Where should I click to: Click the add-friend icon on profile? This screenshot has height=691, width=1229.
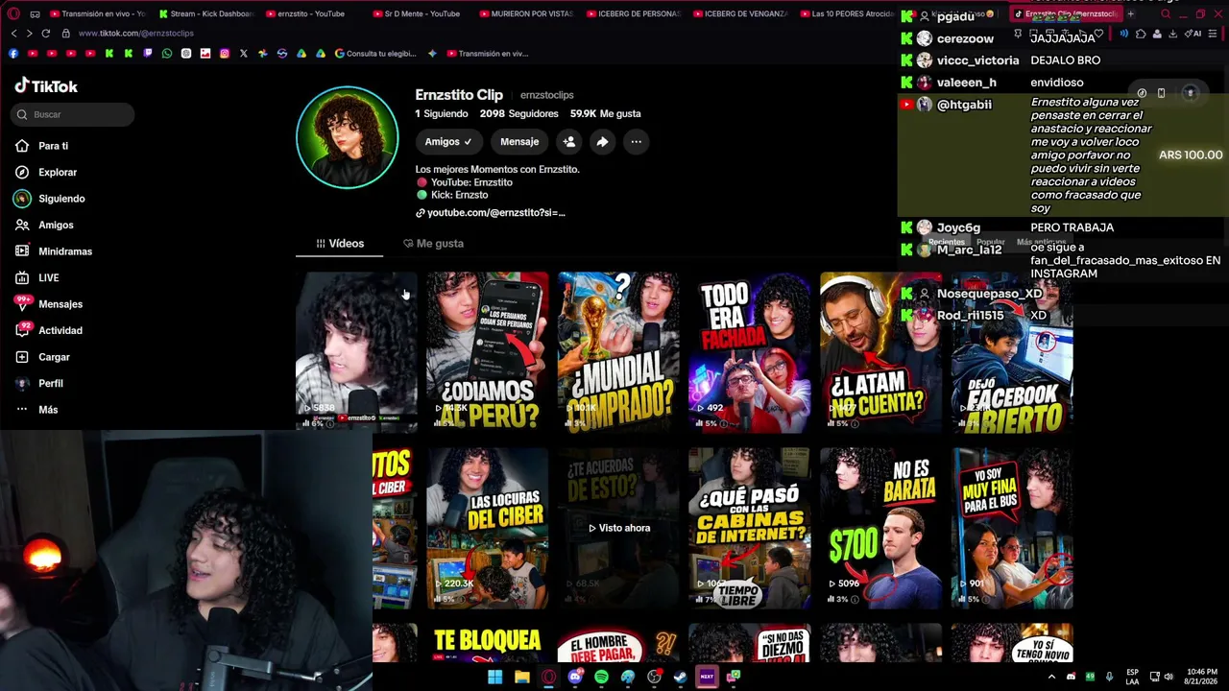pos(568,142)
